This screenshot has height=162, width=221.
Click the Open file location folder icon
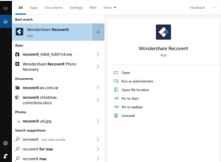click(x=116, y=90)
